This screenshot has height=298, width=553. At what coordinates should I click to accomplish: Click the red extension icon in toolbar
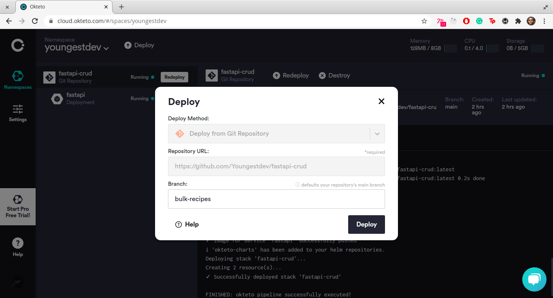pyautogui.click(x=466, y=21)
